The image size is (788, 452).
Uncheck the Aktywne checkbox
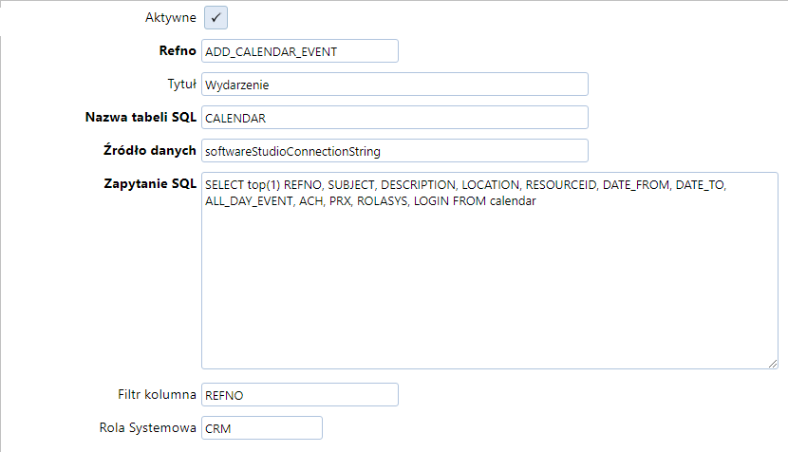point(216,18)
